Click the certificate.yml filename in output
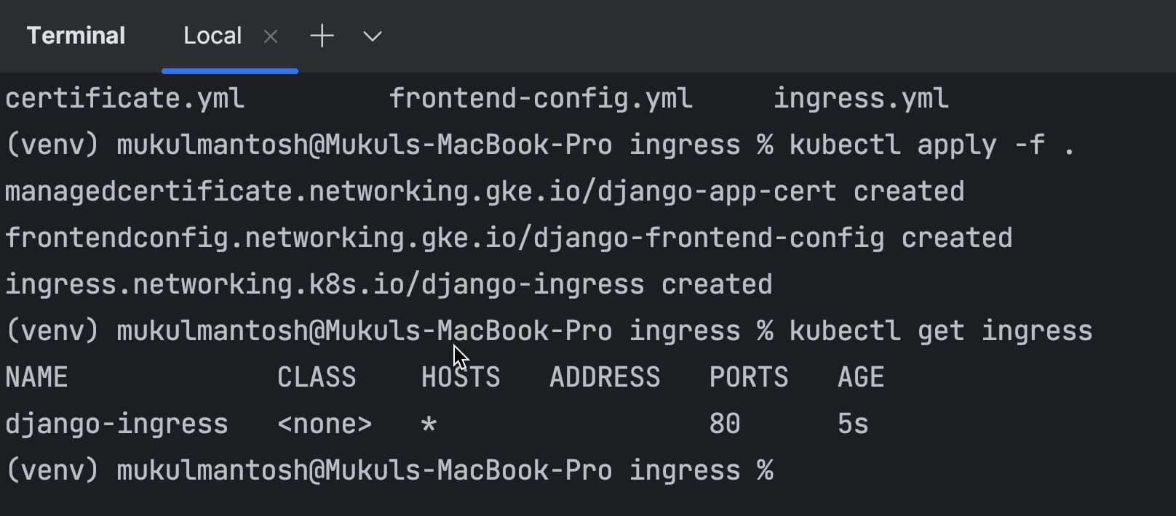 [124, 98]
